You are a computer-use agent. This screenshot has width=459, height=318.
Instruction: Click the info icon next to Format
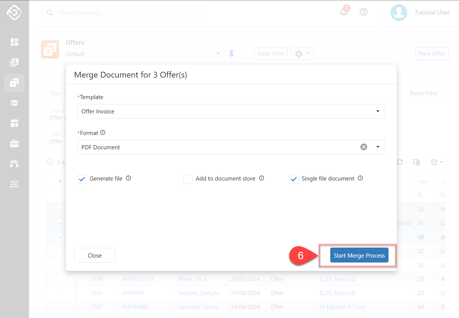[103, 133]
